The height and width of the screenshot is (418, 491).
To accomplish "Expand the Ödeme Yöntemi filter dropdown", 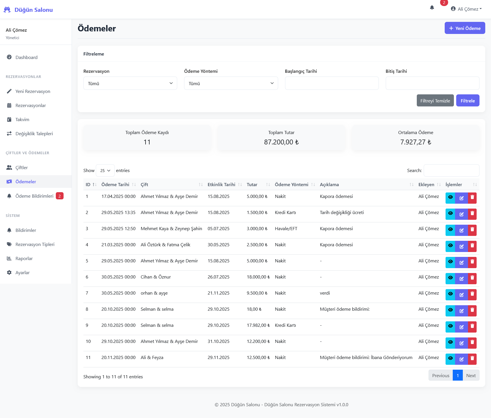I will click(231, 83).
